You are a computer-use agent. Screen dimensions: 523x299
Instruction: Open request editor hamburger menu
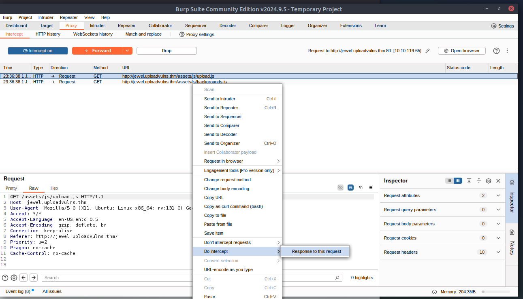tap(371, 188)
